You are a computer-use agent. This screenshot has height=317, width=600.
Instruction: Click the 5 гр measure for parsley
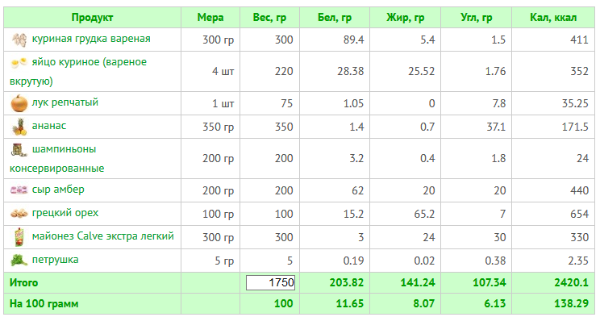(x=224, y=261)
